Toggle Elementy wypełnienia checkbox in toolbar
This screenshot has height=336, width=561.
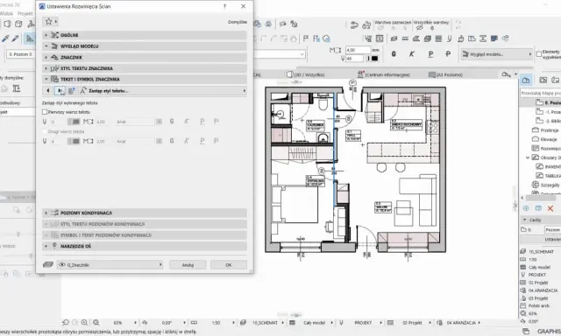(539, 54)
